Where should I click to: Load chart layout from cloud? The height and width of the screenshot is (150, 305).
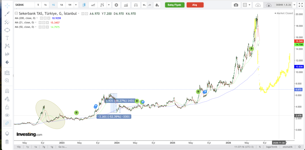coord(258,5)
